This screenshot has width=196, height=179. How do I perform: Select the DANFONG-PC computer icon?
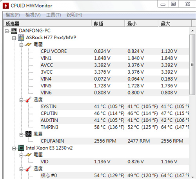point(14,31)
